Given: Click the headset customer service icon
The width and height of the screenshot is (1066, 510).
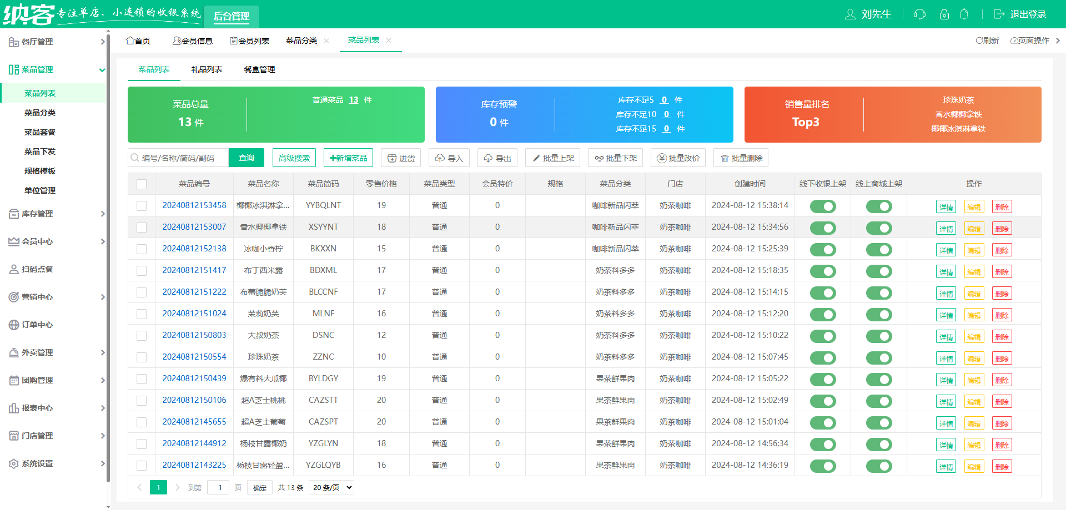Looking at the screenshot, I should click(919, 14).
